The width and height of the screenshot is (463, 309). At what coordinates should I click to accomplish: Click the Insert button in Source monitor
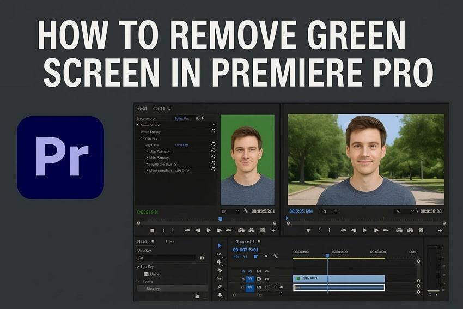click(x=241, y=230)
